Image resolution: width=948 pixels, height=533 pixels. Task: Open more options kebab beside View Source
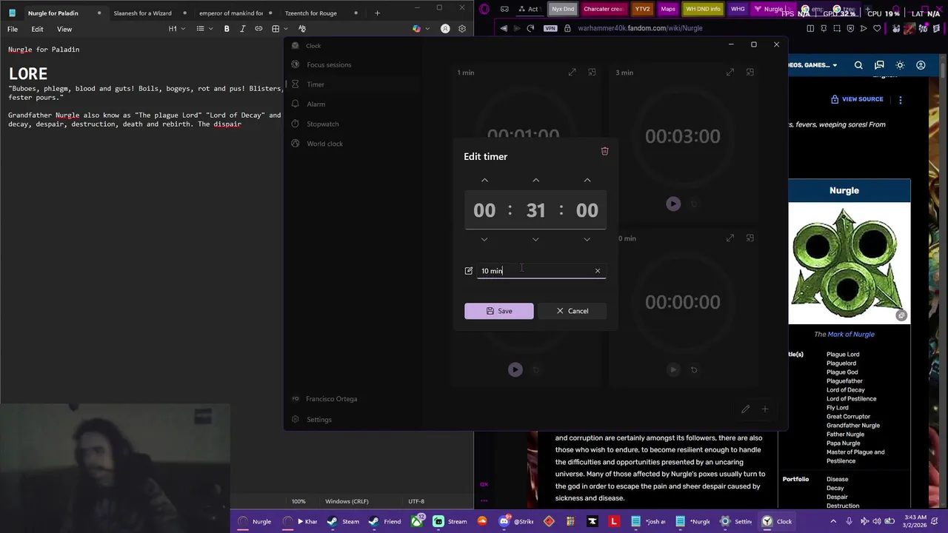coord(901,99)
